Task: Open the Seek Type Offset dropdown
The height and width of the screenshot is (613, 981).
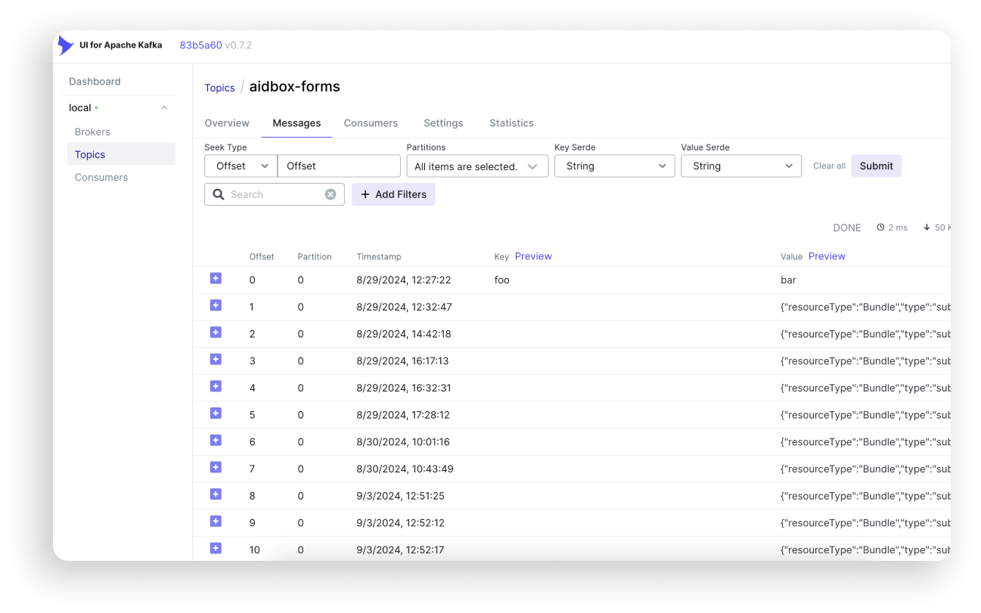Action: pyautogui.click(x=241, y=166)
